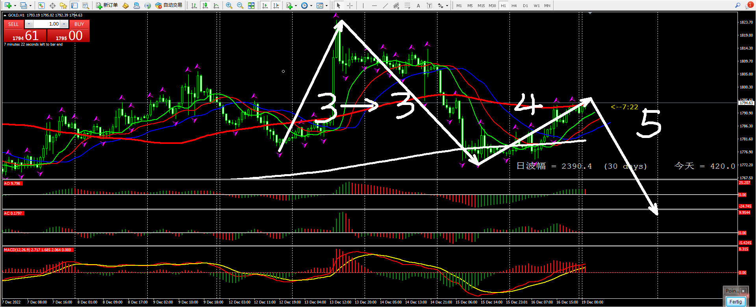This screenshot has height=307, width=756.
Task: Switch to M1 timeframe
Action: (459, 6)
